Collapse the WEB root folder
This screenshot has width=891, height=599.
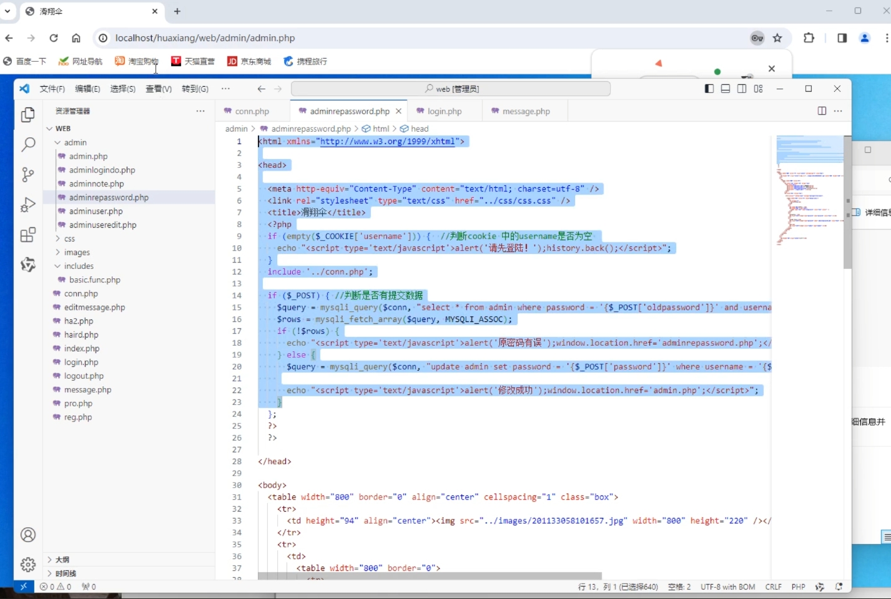pos(62,129)
